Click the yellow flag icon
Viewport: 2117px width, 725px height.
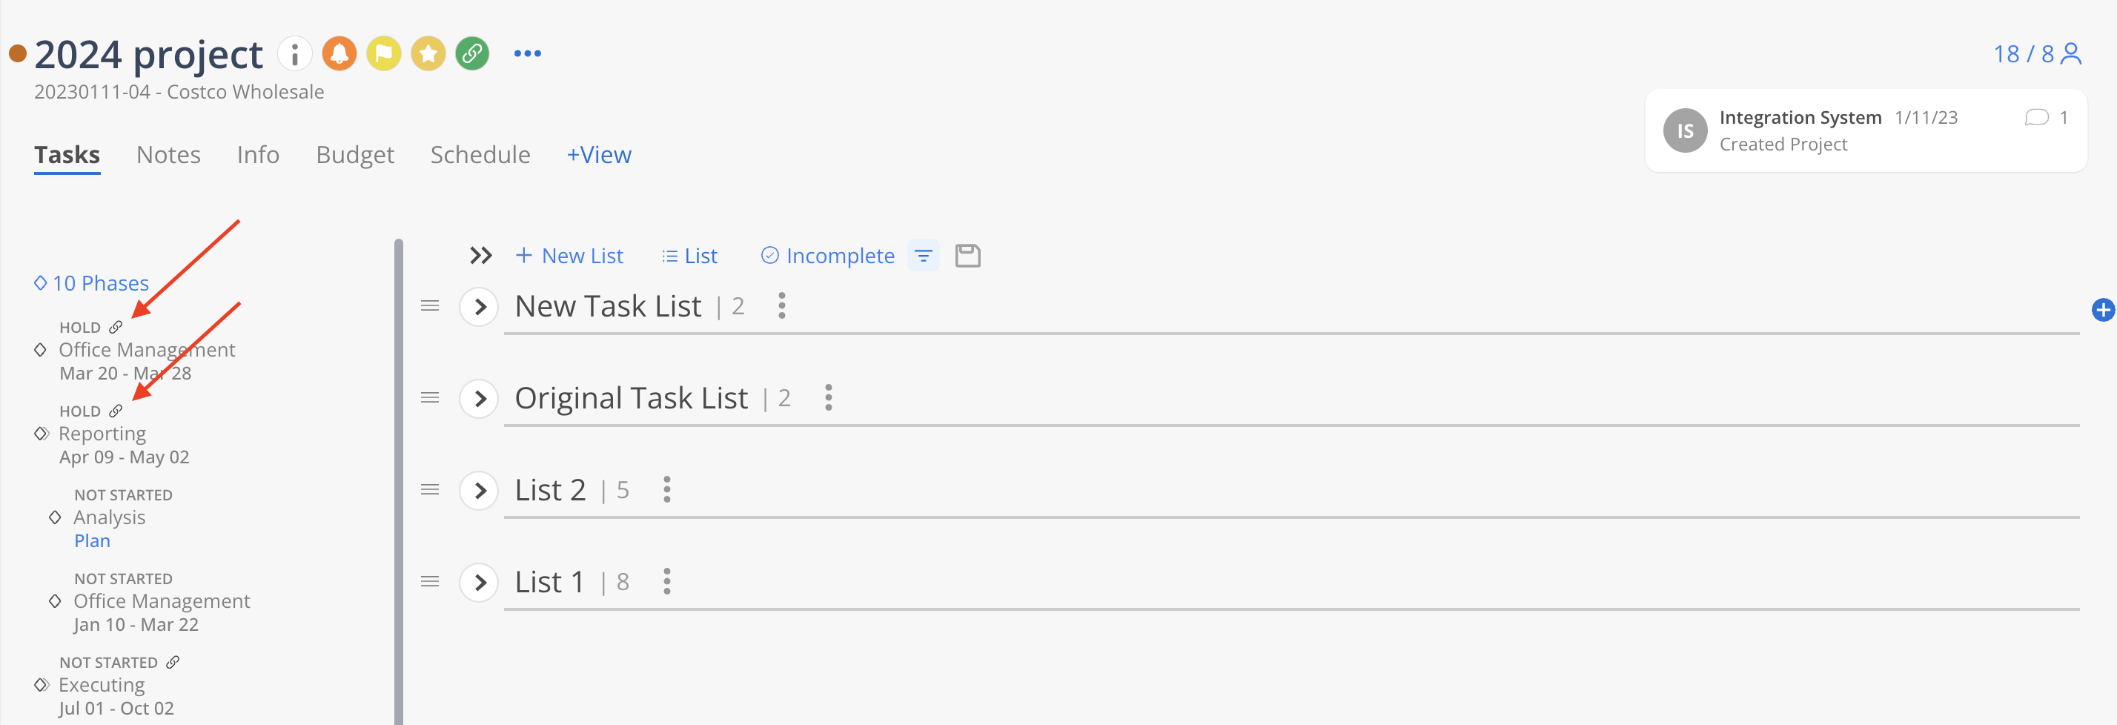(x=384, y=54)
